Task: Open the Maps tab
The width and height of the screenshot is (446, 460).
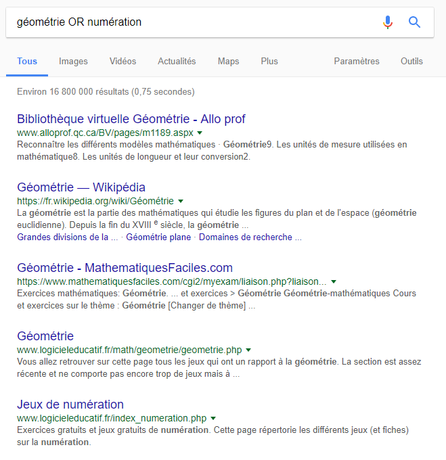Action: pyautogui.click(x=228, y=61)
